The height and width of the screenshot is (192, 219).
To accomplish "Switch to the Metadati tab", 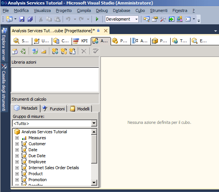I will point(26,108).
